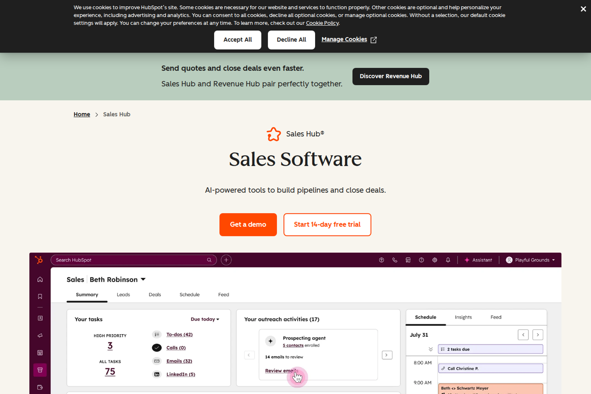The width and height of the screenshot is (591, 394).
Task: Select the Insights tab in side panel
Action: click(x=463, y=317)
